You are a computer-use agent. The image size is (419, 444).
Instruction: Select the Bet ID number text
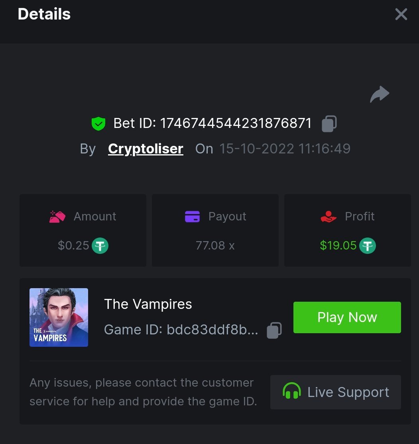[x=236, y=124]
